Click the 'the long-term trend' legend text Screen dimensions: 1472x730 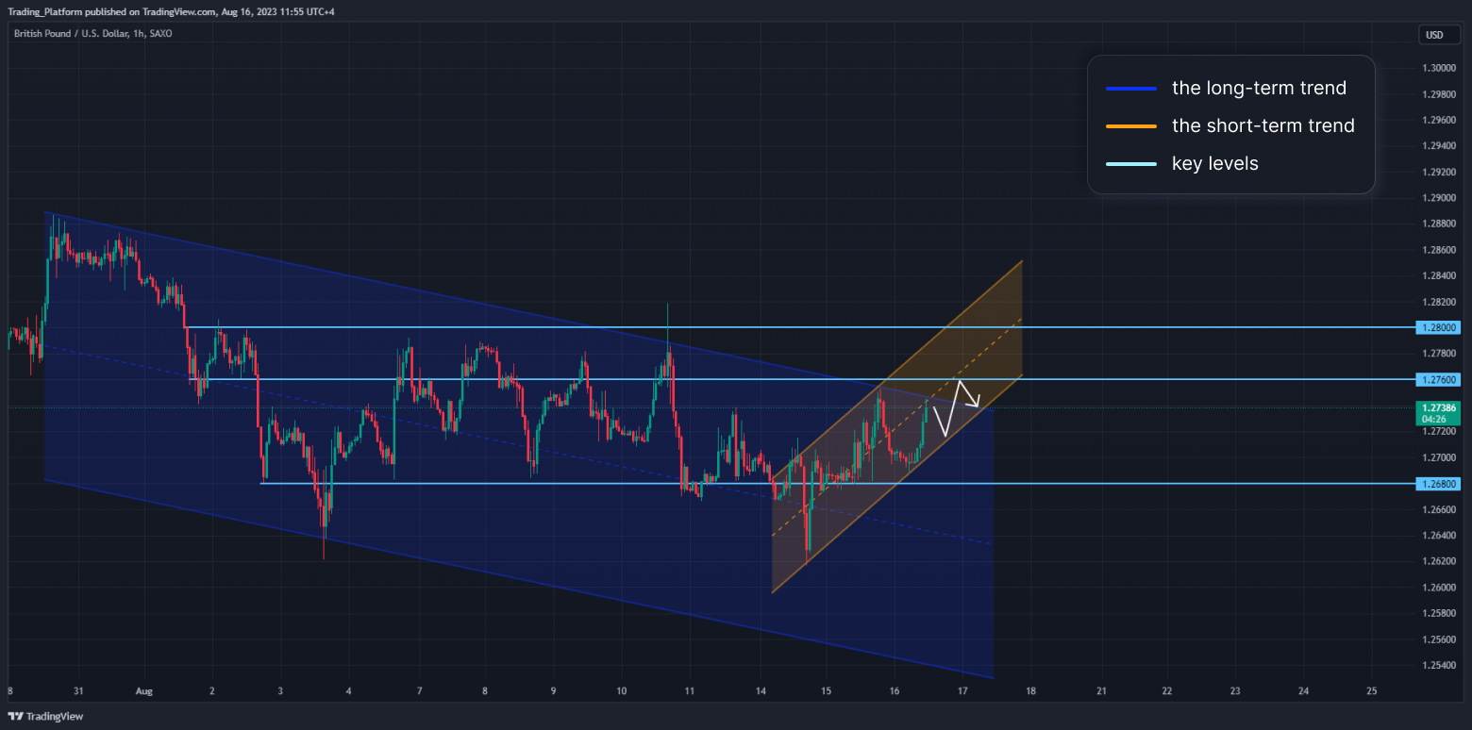[x=1259, y=88]
